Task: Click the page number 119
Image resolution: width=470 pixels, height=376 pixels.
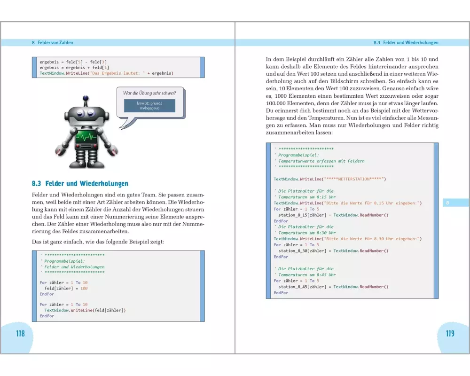Action: pyautogui.click(x=450, y=334)
